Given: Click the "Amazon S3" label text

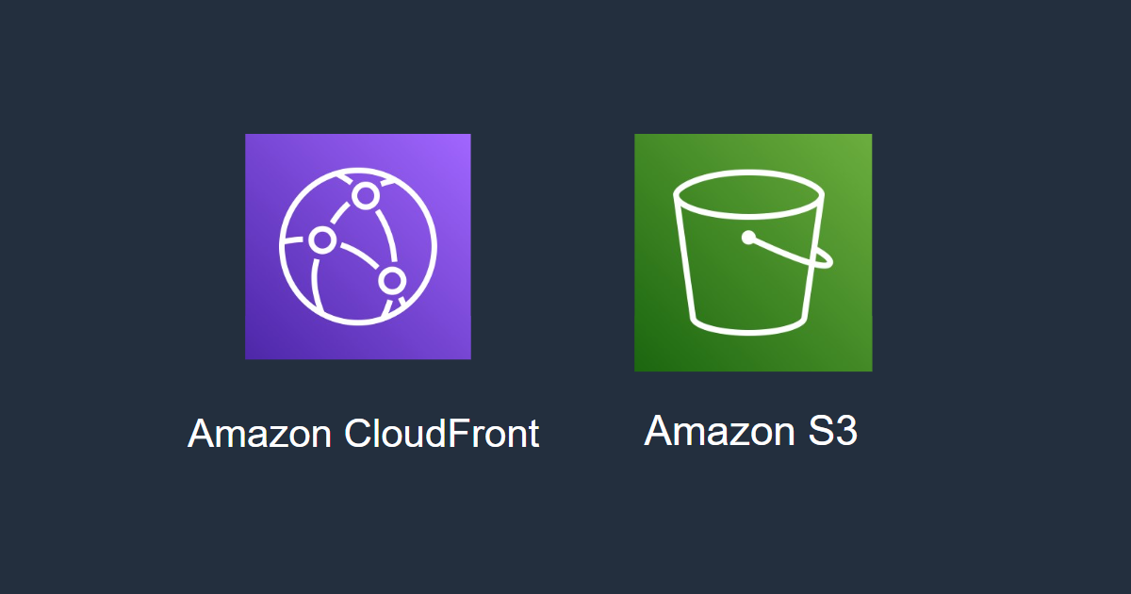Looking at the screenshot, I should (751, 431).
